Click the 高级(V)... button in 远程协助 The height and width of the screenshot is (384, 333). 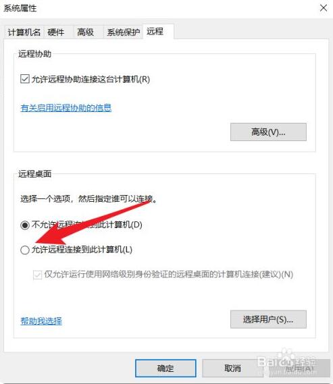268,132
